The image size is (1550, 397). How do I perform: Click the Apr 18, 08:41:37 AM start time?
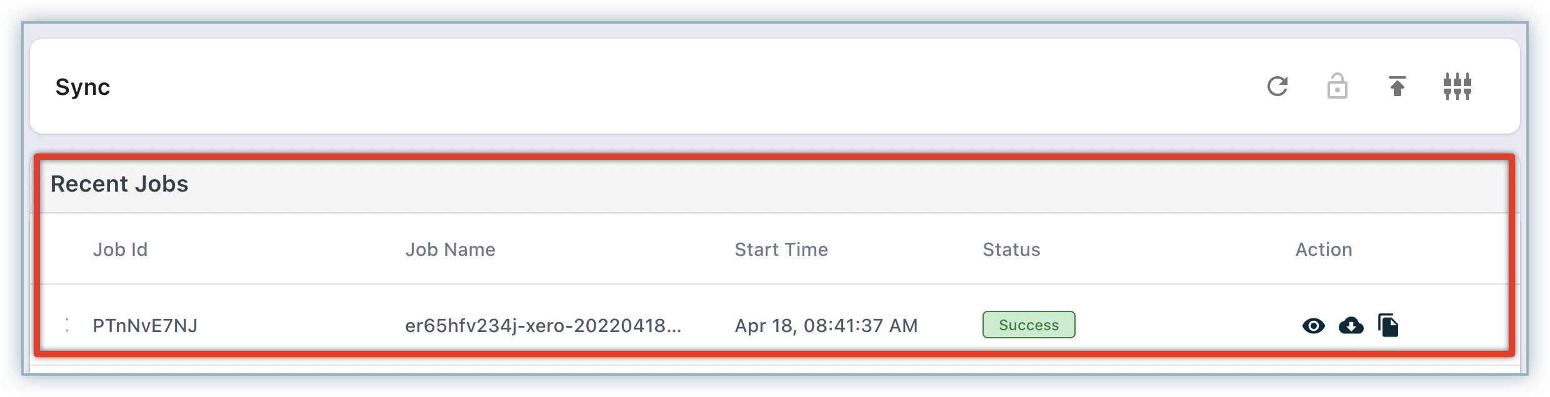[x=826, y=326]
